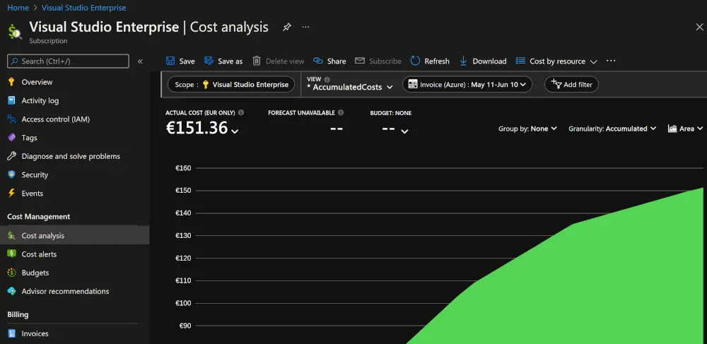Click the Download arrow icon
The height and width of the screenshot is (344, 707).
(x=463, y=61)
